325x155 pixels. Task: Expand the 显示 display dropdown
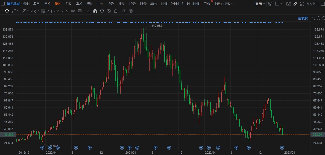point(260,4)
